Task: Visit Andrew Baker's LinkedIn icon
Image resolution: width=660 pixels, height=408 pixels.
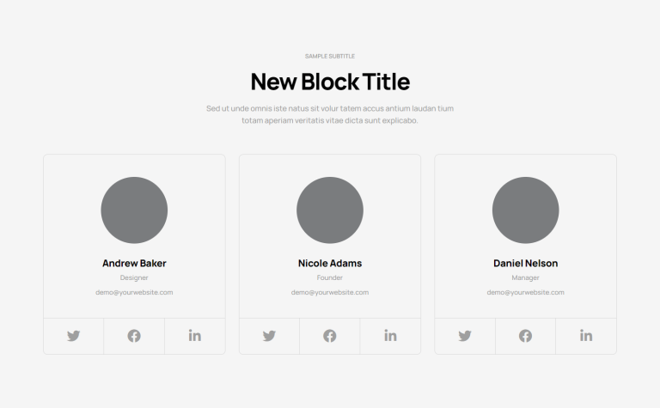Action: (x=195, y=335)
